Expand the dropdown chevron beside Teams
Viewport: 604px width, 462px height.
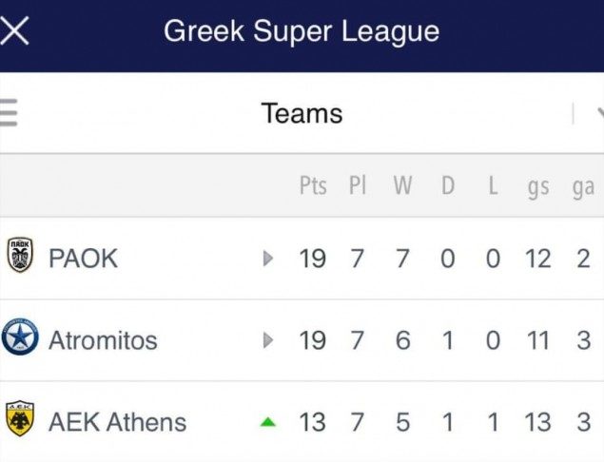pyautogui.click(x=598, y=114)
